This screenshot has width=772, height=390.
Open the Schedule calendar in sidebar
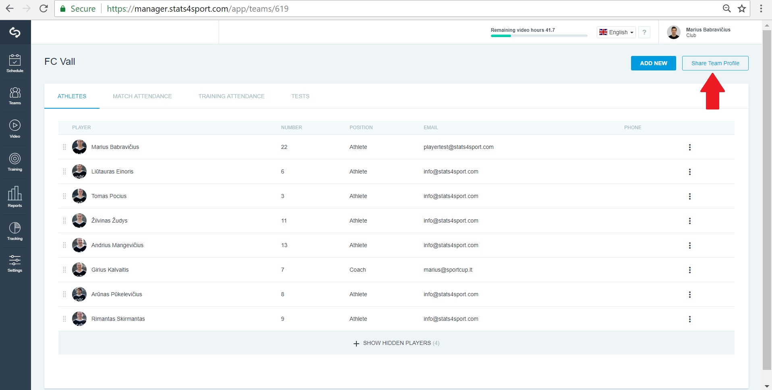pyautogui.click(x=15, y=63)
